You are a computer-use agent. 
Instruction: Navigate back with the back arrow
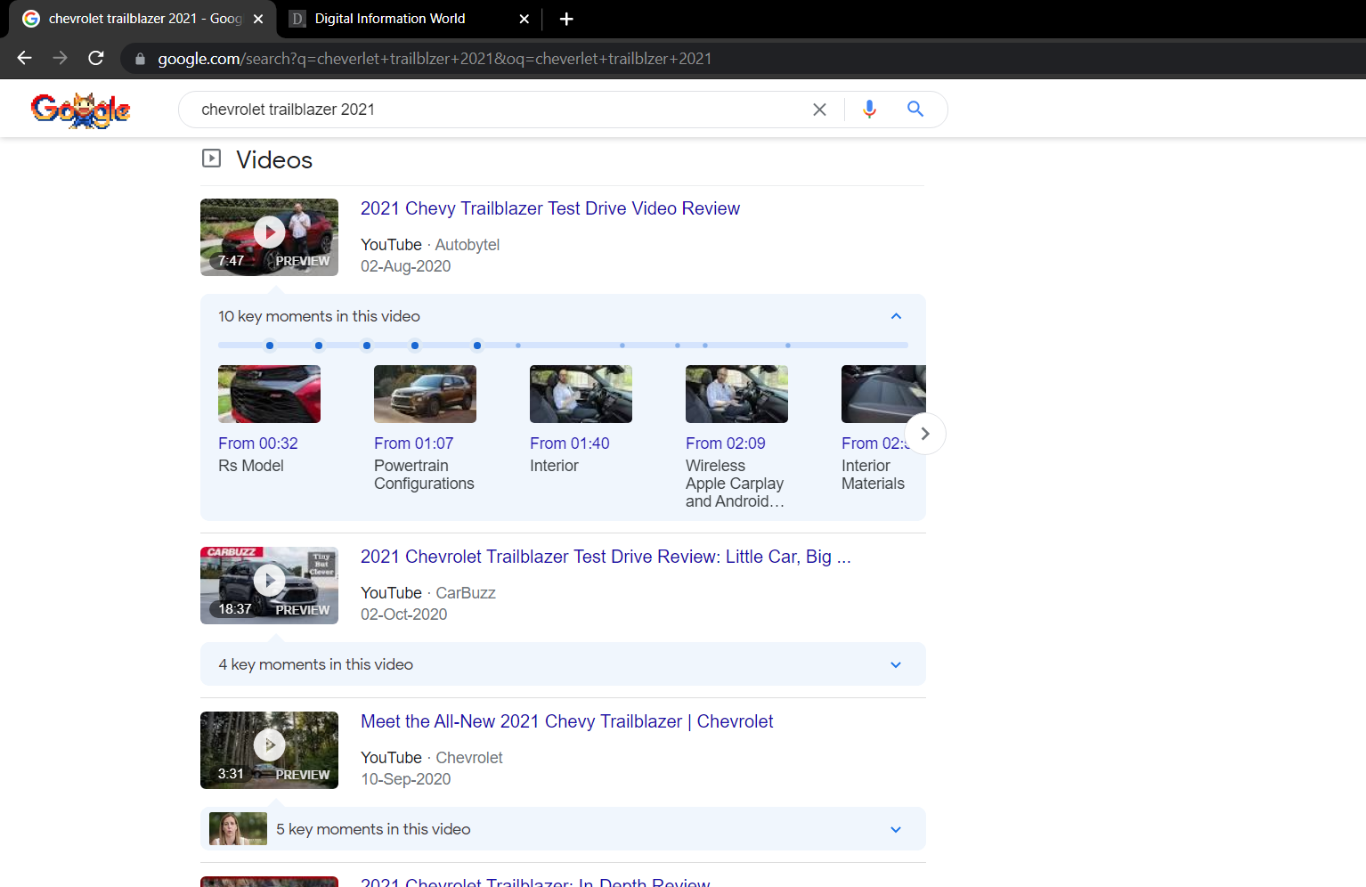pos(23,58)
